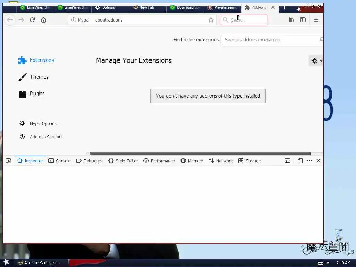
Task: Switch to the first LimeWire tab
Action: click(35, 8)
